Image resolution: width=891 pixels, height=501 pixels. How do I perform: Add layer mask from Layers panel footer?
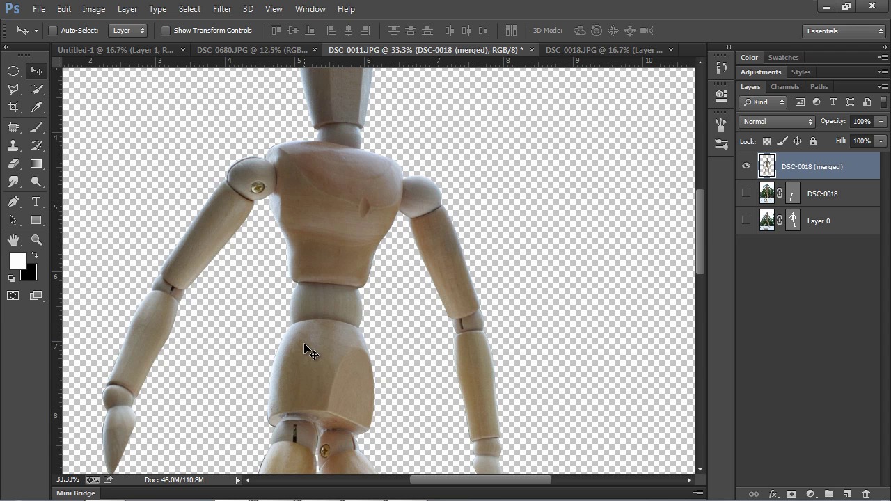coord(791,494)
